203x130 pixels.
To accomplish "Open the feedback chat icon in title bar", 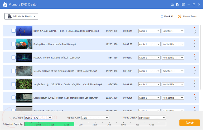I will pos(177,4).
